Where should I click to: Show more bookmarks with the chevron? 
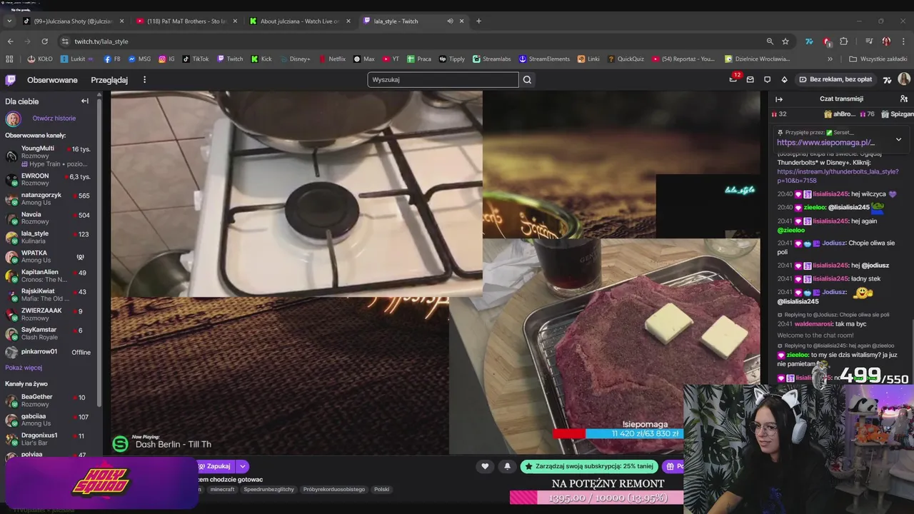point(830,59)
